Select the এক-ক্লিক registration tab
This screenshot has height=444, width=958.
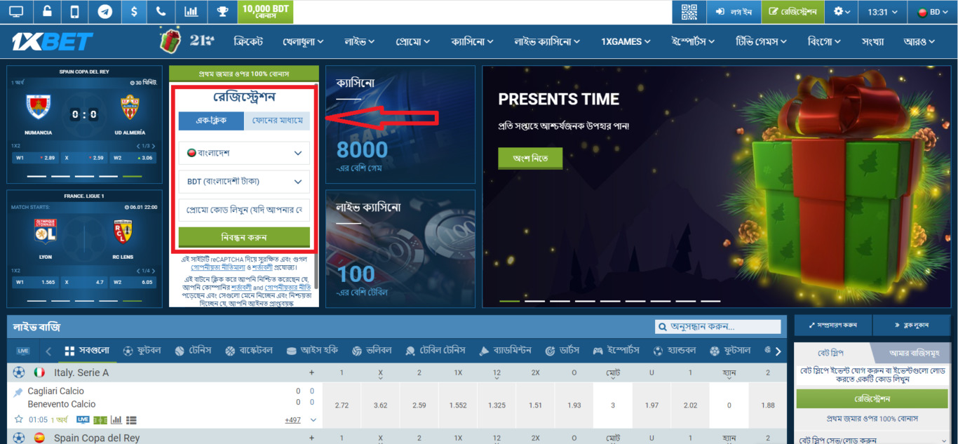pos(211,121)
